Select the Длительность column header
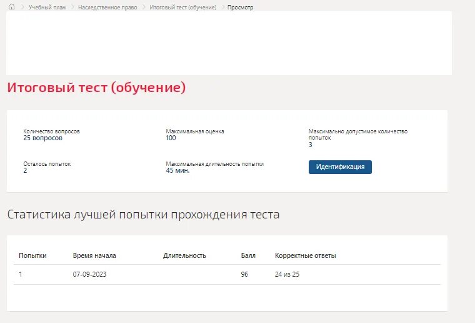Image resolution: width=475 pixels, height=323 pixels. (x=184, y=255)
